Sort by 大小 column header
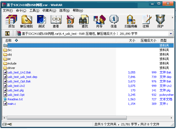The height and width of the screenshot is (129, 176). click(x=127, y=41)
